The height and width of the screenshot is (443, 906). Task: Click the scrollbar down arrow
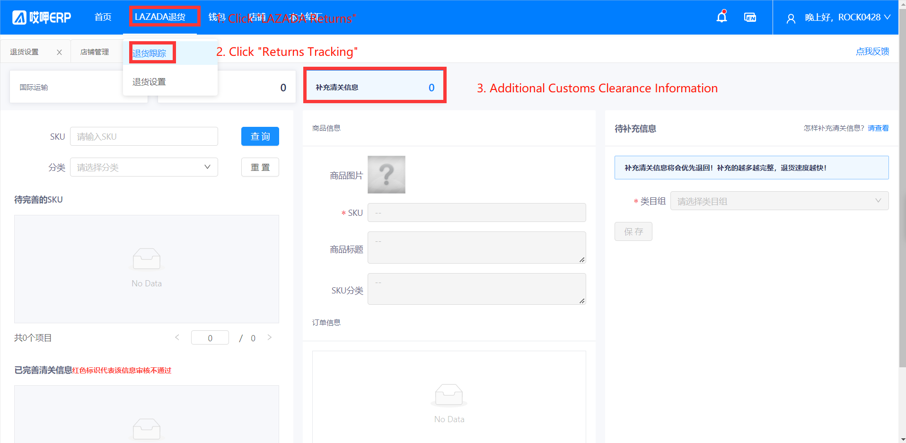(x=902, y=439)
